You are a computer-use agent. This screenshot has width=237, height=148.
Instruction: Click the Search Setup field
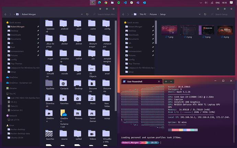(222, 14)
